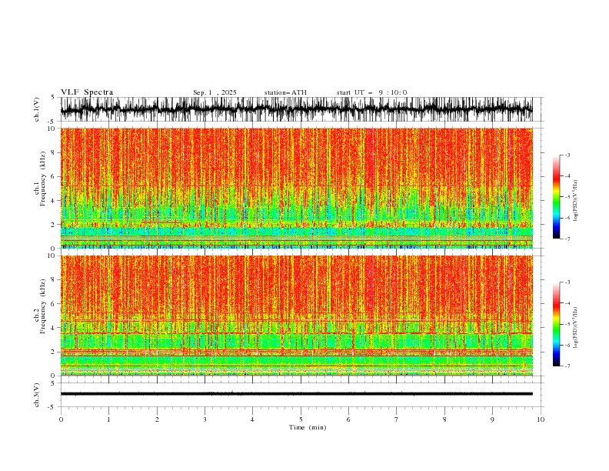Click the ch.2 color bar label log(PSD)(V²/Hz)
This screenshot has width=609, height=471.
pos(576,328)
